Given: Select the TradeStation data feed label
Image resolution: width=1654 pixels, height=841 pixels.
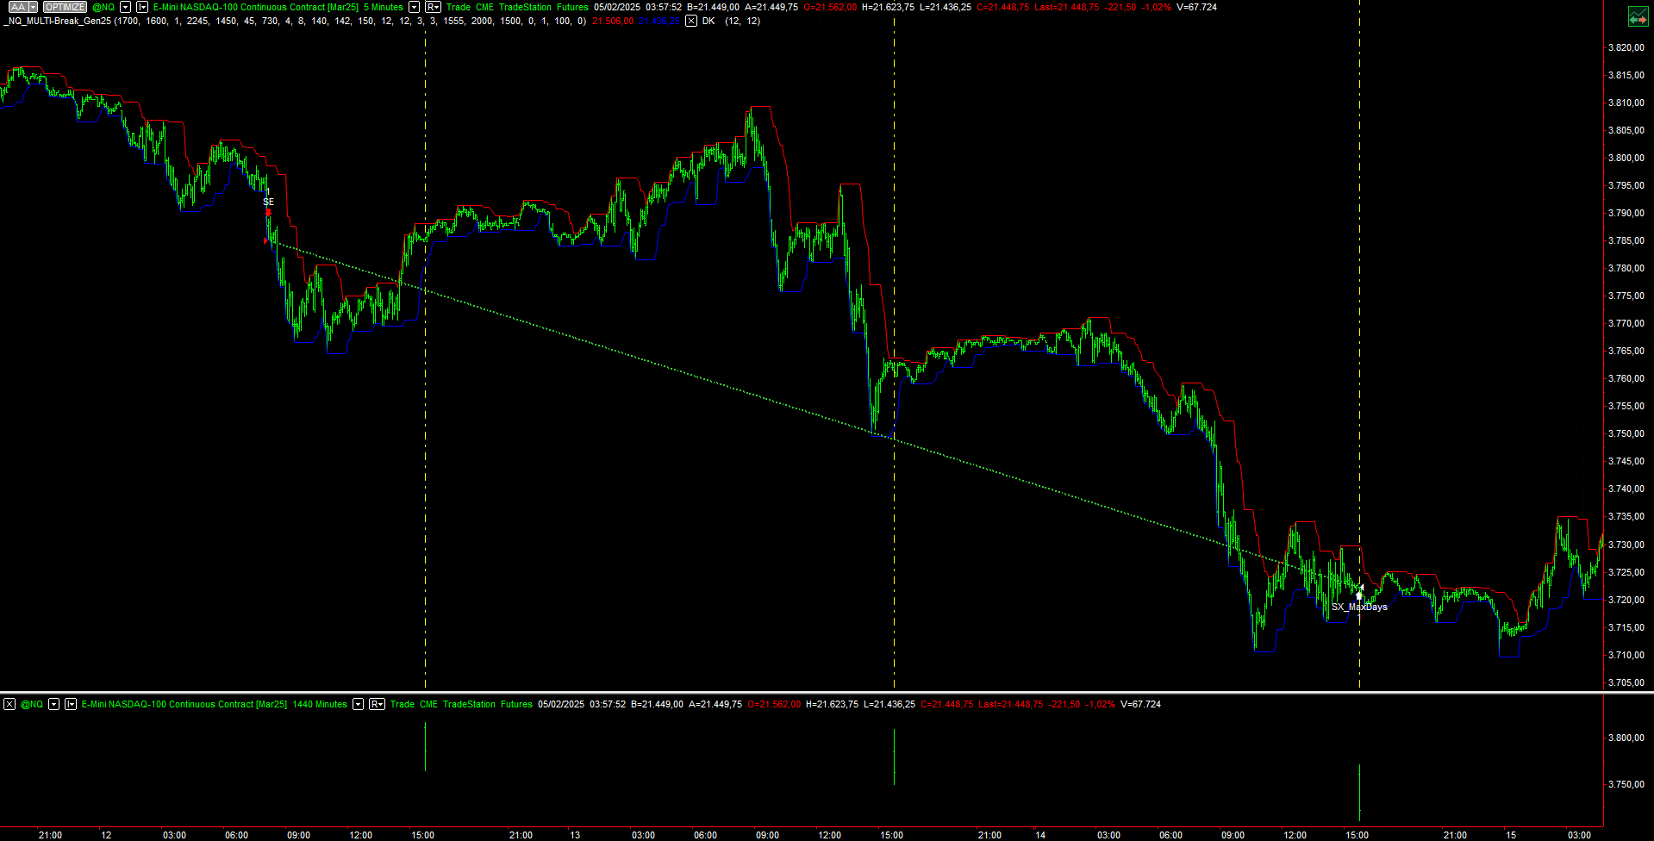Looking at the screenshot, I should click(524, 7).
